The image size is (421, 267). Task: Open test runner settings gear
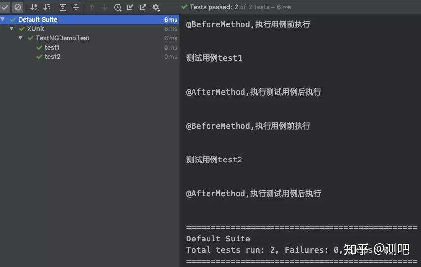coord(156,7)
